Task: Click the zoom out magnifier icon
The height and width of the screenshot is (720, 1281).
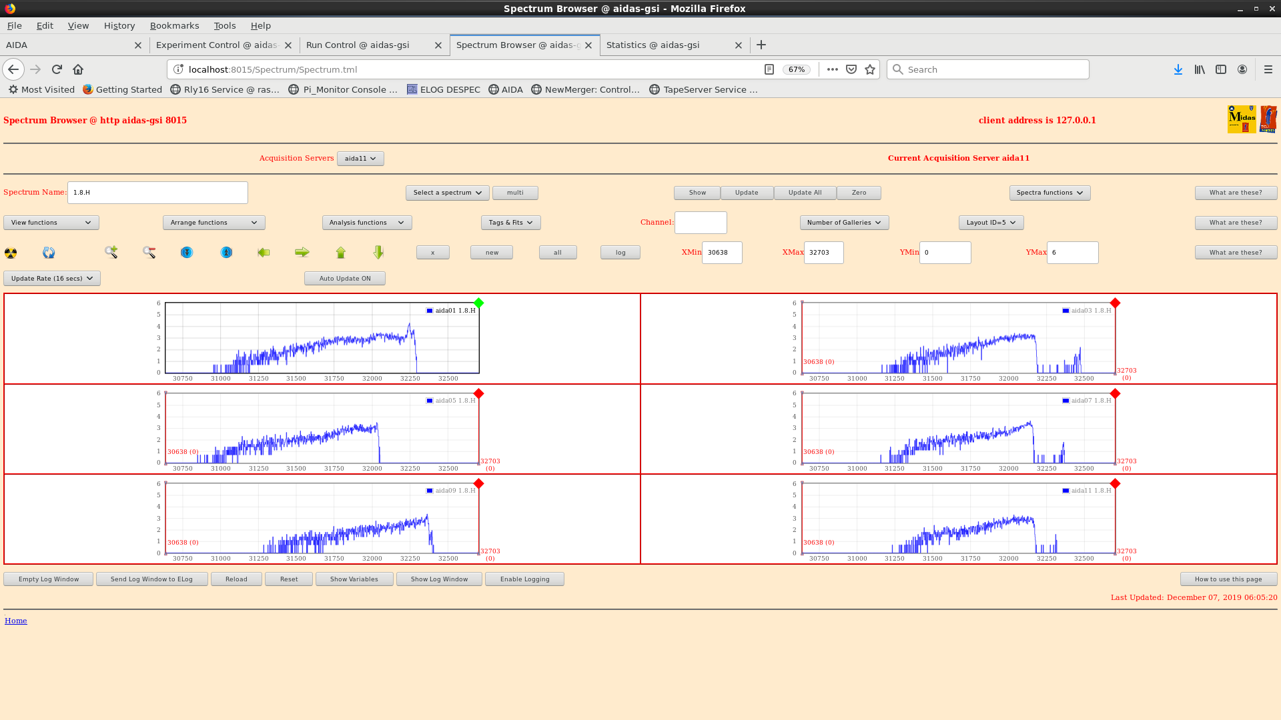Action: click(149, 252)
